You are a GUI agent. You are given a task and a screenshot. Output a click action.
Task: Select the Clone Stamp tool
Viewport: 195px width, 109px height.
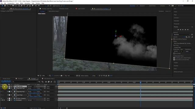30,6
